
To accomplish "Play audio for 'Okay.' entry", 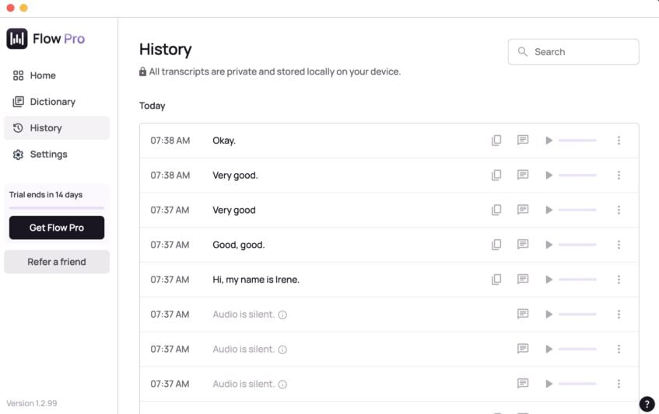I will pyautogui.click(x=549, y=141).
